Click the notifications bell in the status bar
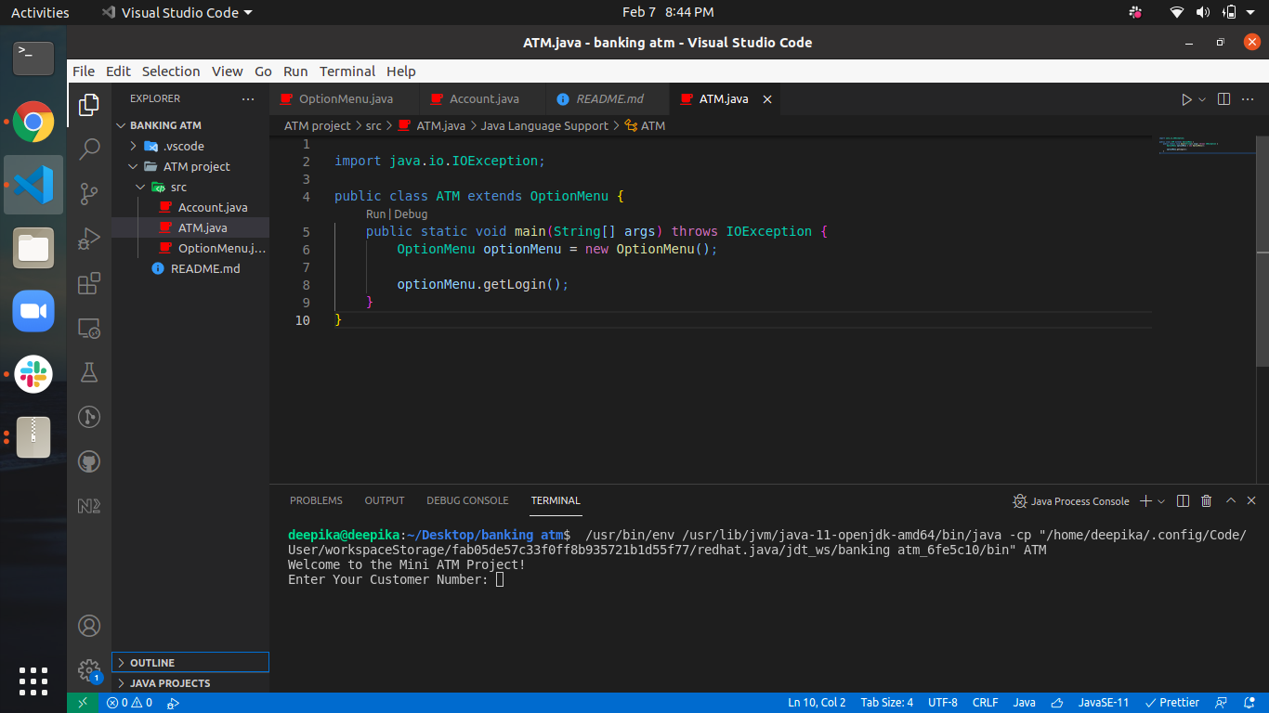This screenshot has height=713, width=1269. click(1249, 703)
